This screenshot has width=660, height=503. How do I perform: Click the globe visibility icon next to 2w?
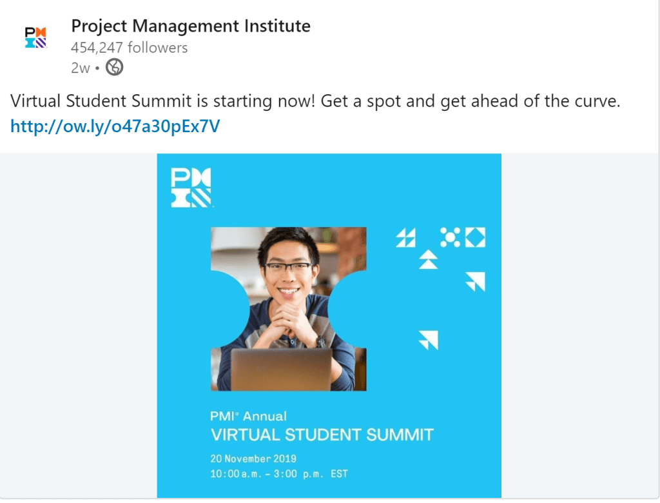(x=114, y=67)
